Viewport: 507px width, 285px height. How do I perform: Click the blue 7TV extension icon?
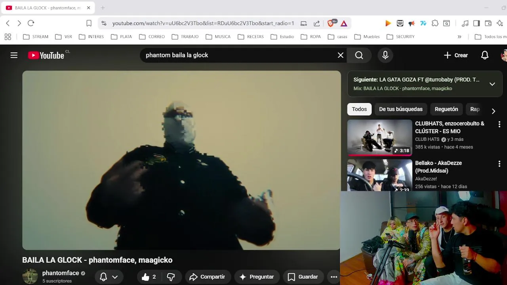point(423,23)
